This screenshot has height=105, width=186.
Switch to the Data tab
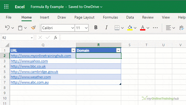(130, 17)
